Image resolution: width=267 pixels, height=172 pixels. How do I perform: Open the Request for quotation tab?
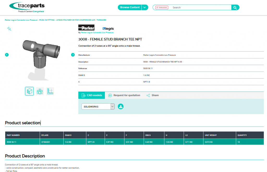click(x=124, y=95)
